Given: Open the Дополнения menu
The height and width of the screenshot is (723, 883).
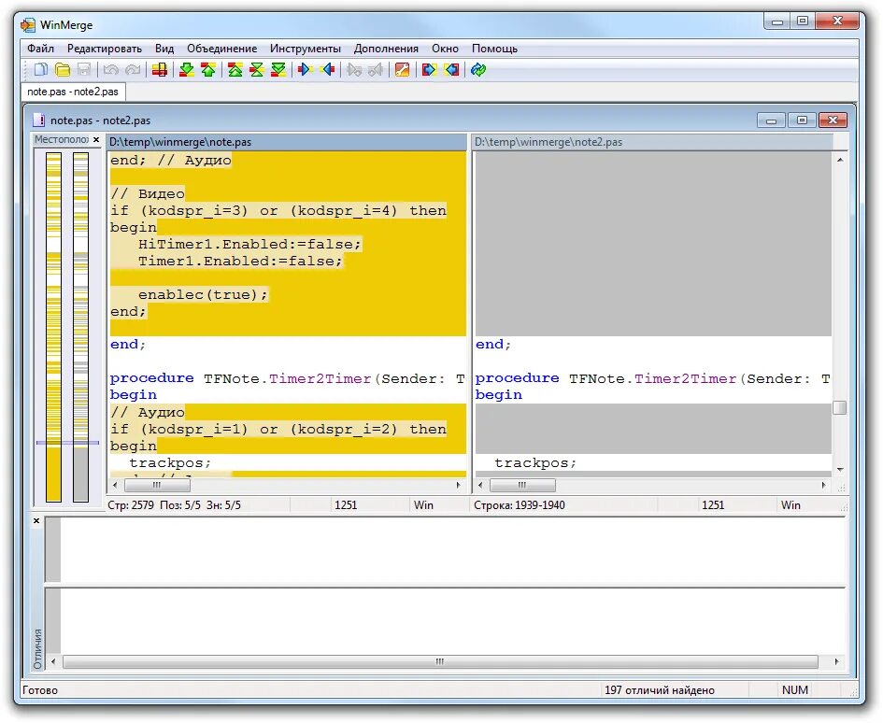Looking at the screenshot, I should pyautogui.click(x=386, y=49).
